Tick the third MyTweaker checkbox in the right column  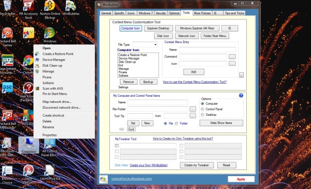[181, 157]
